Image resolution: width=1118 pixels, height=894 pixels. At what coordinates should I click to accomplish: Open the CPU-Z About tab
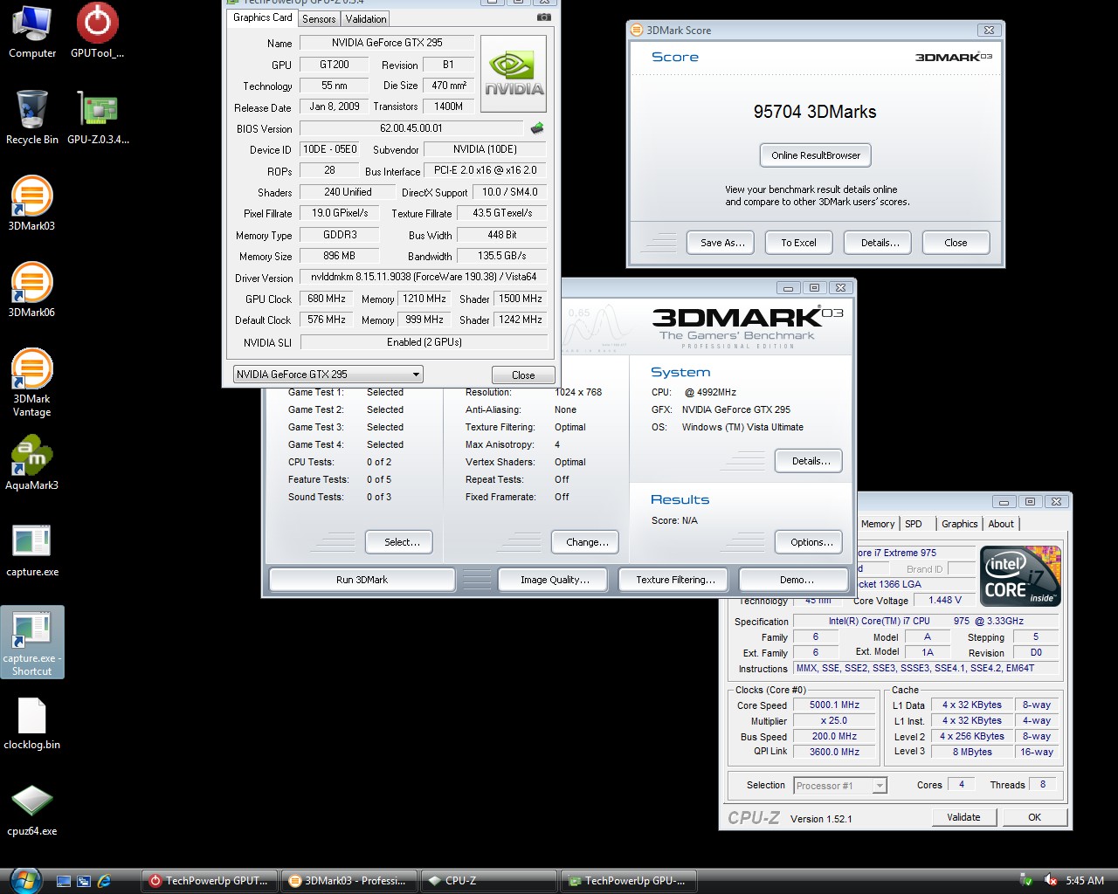1001,524
